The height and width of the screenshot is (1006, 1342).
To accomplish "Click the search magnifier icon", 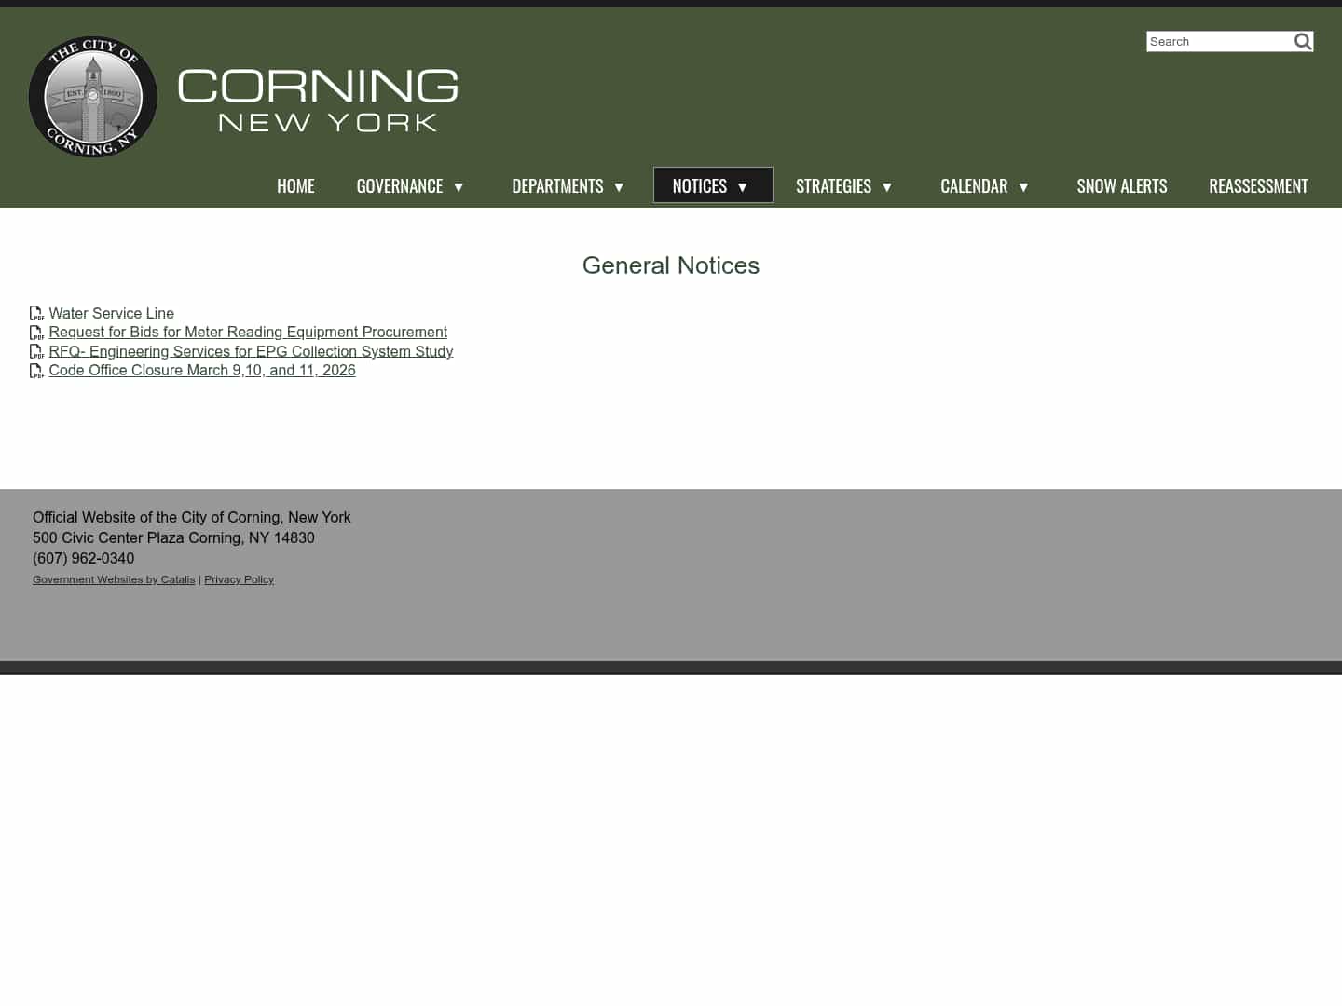I will (x=1302, y=41).
